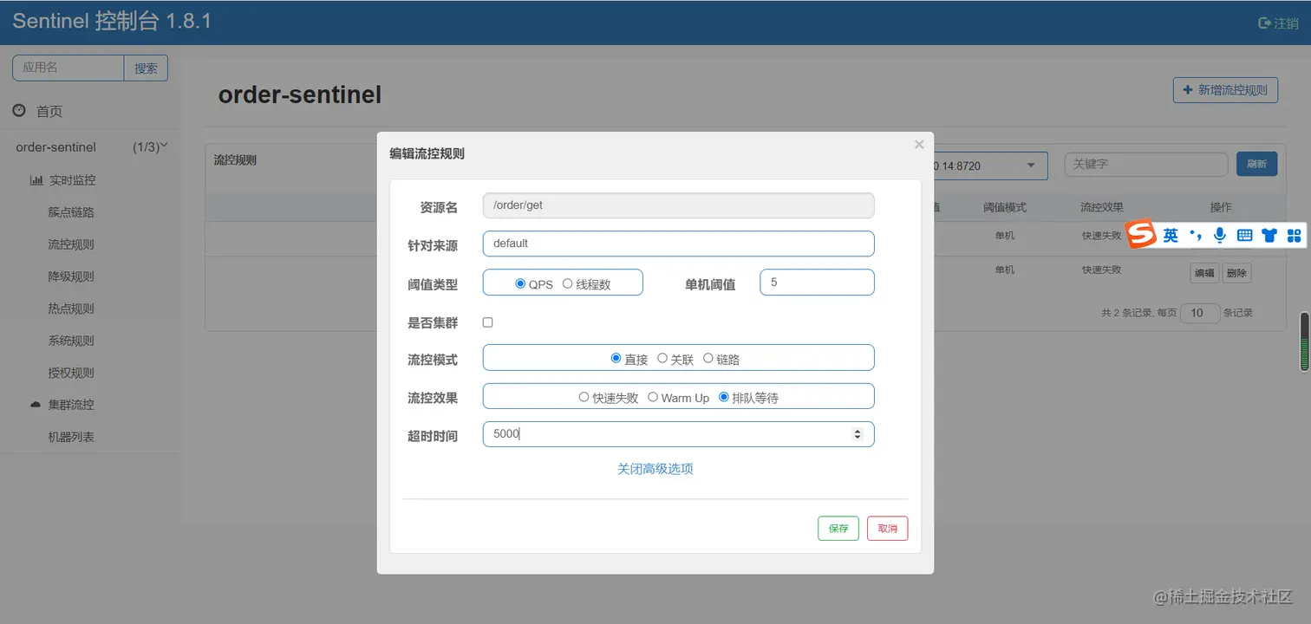Click the disabled 资源名 field /order/get
The image size is (1311, 624).
point(678,205)
